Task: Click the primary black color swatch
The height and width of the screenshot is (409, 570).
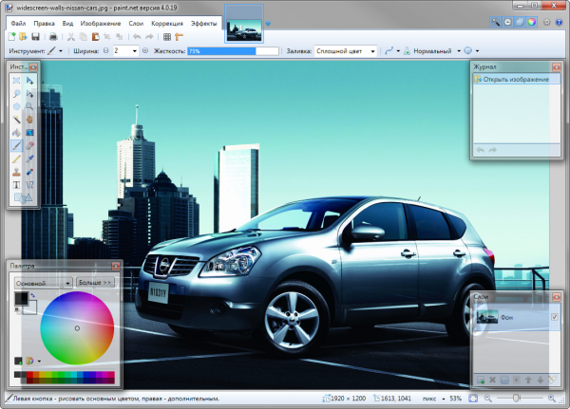Action: 21,299
